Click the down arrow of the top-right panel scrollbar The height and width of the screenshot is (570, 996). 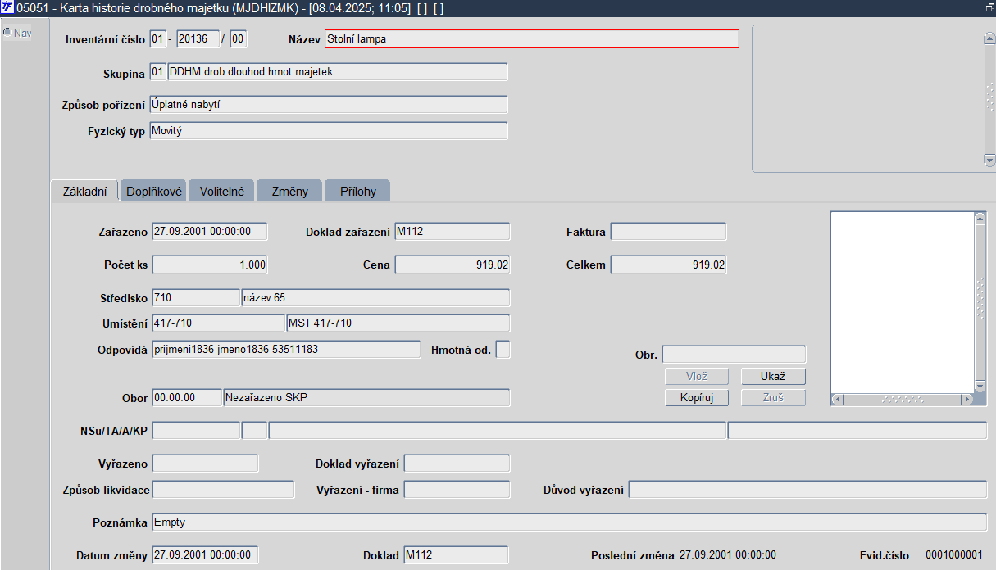pyautogui.click(x=989, y=160)
